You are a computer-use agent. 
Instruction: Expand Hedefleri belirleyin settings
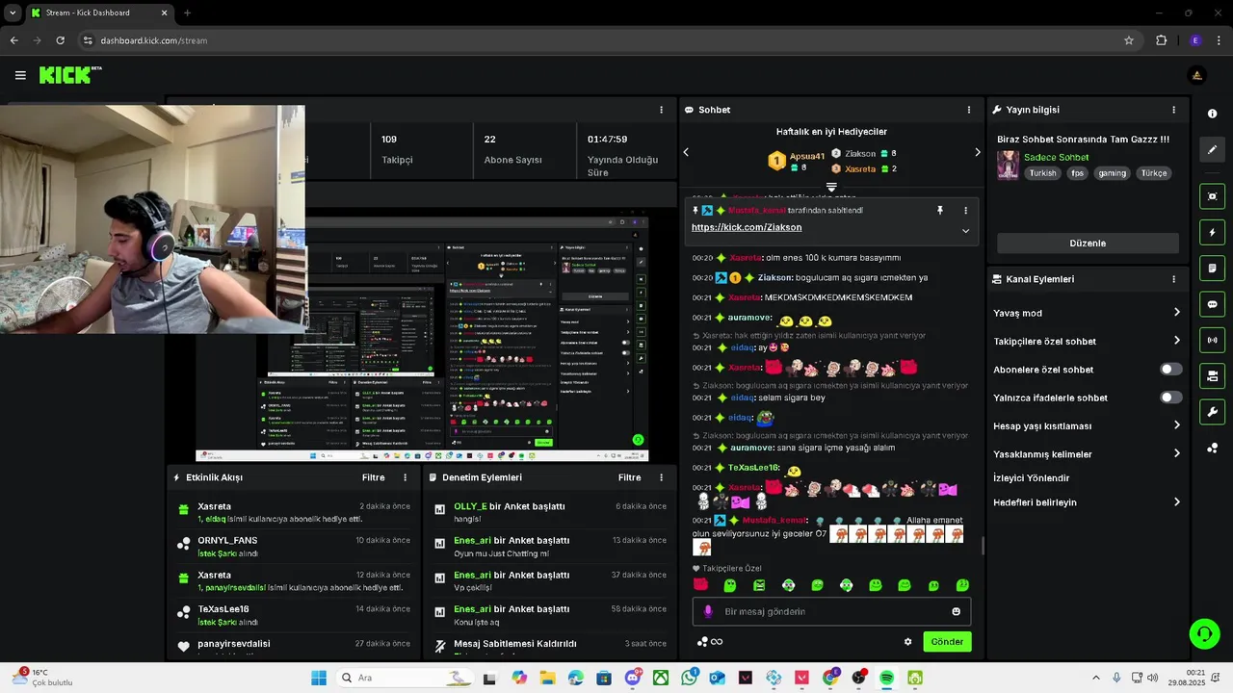click(x=1176, y=502)
